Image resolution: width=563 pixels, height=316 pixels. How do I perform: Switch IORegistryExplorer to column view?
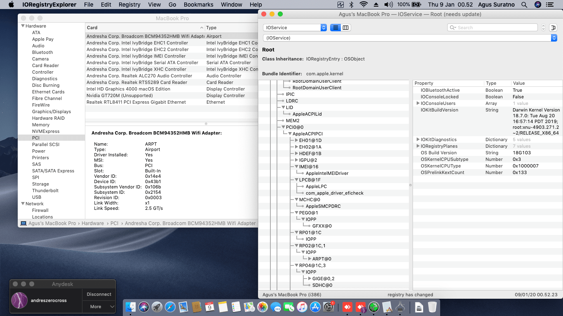346,28
